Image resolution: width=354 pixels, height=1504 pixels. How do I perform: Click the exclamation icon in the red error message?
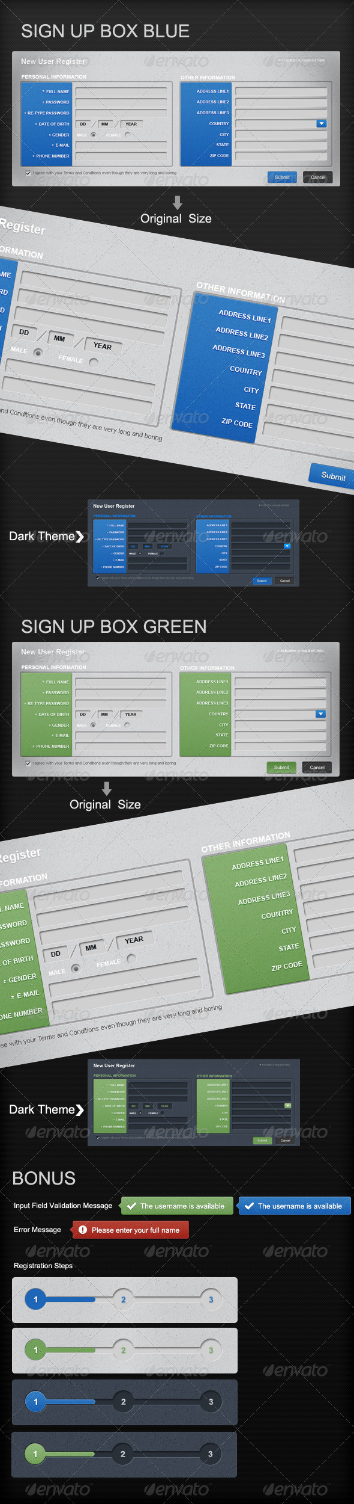(x=83, y=1230)
